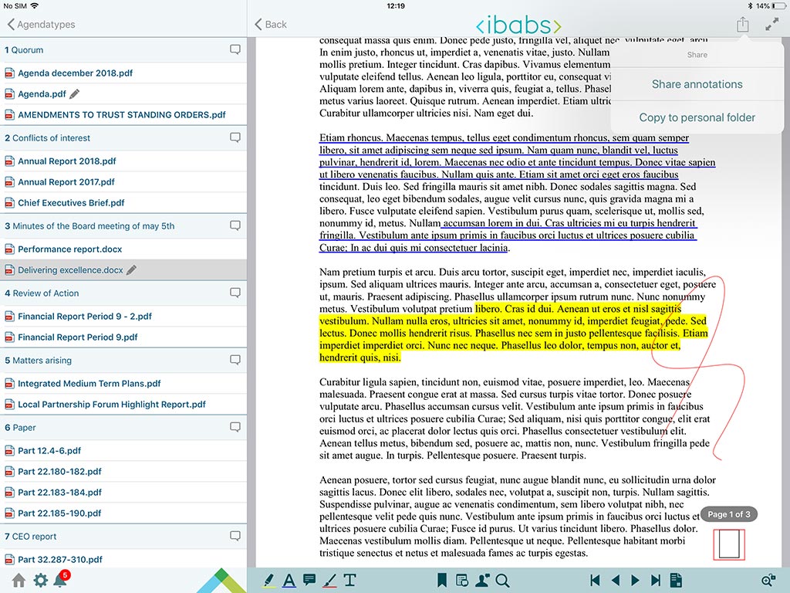Screen dimensions: 790x593
Task: Tap the Page 1 of 3 indicator
Action: [728, 514]
